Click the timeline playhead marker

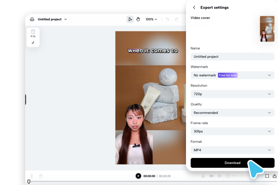29,182
